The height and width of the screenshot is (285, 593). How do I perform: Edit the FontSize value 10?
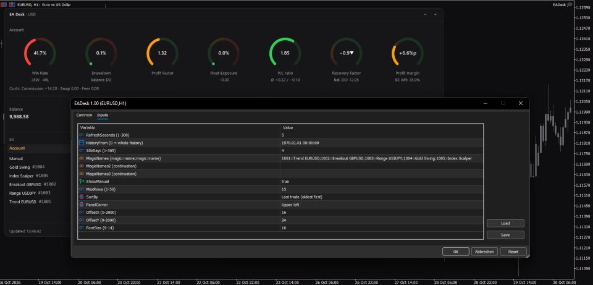[x=381, y=228]
